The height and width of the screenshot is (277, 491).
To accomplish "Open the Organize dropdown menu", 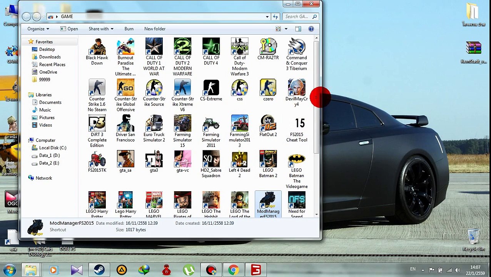I will 38,29.
